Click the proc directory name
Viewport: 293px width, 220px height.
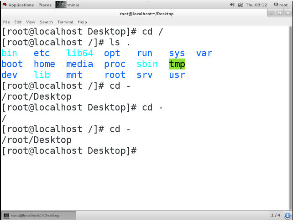pyautogui.click(x=115, y=64)
